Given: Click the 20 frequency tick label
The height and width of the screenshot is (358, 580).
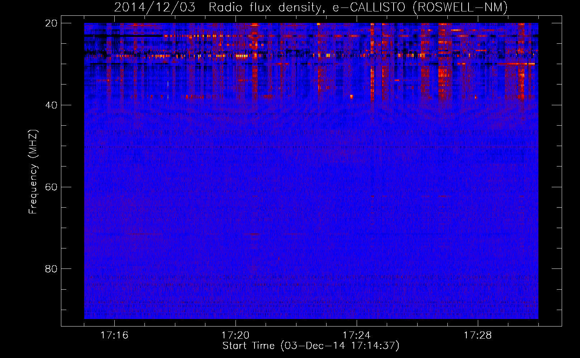Looking at the screenshot, I should [x=51, y=23].
